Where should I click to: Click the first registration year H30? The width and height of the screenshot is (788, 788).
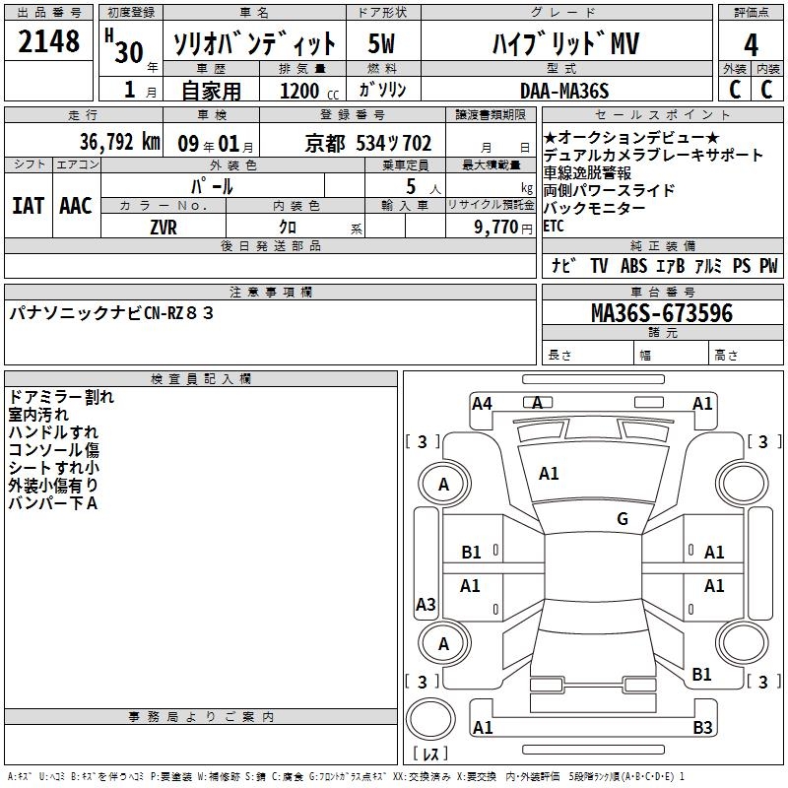(124, 46)
